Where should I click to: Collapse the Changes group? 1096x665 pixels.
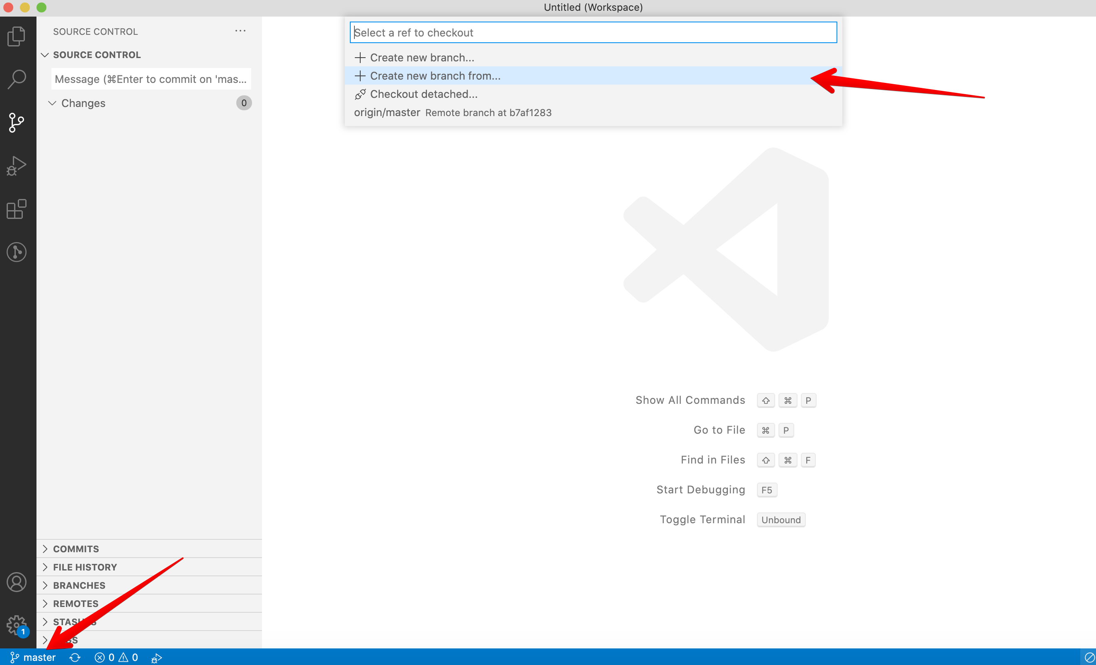pyautogui.click(x=83, y=103)
